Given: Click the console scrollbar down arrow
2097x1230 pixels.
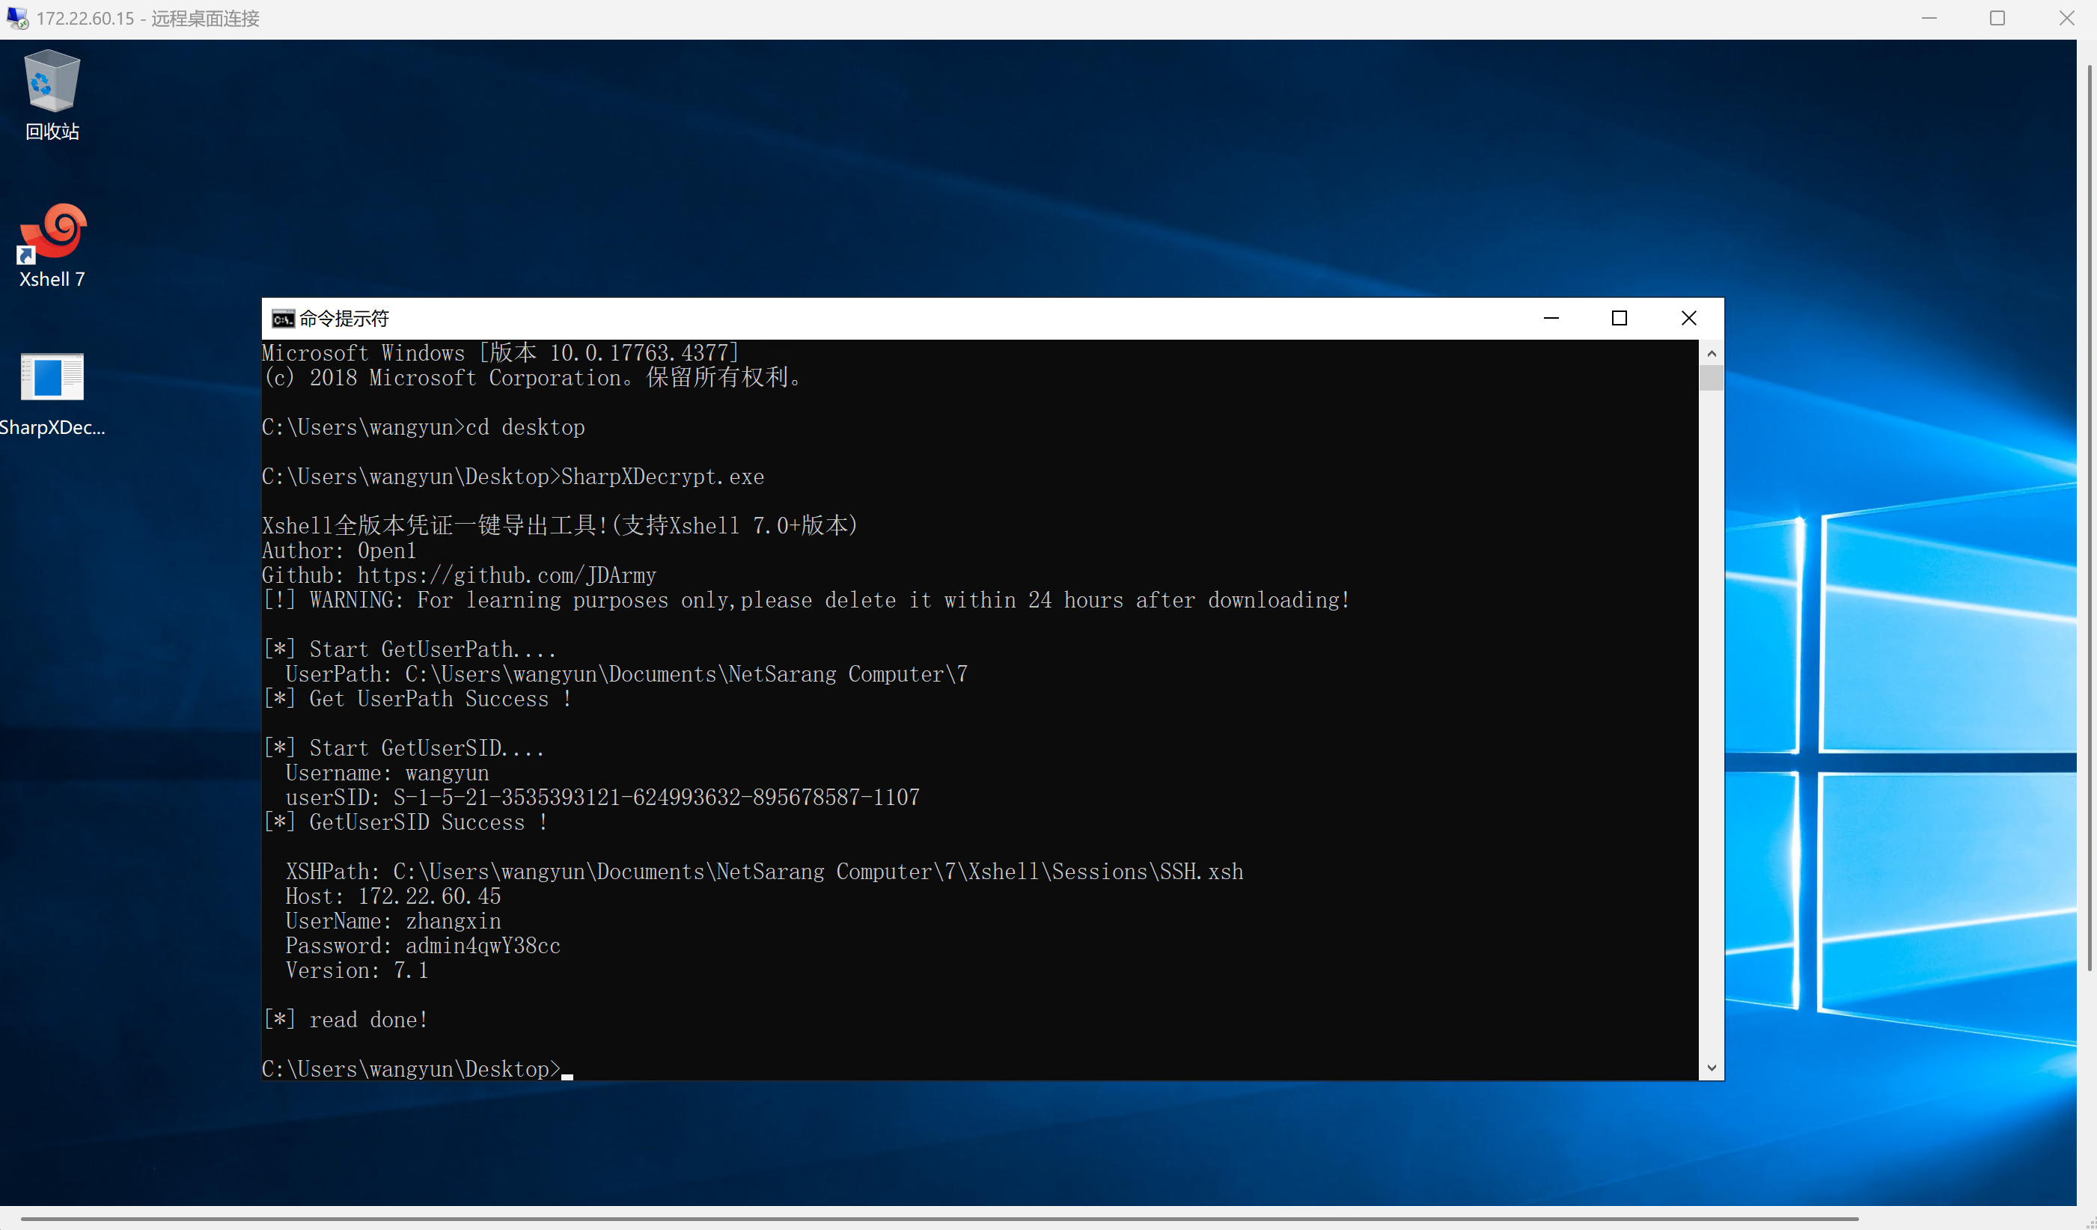Looking at the screenshot, I should point(1711,1068).
